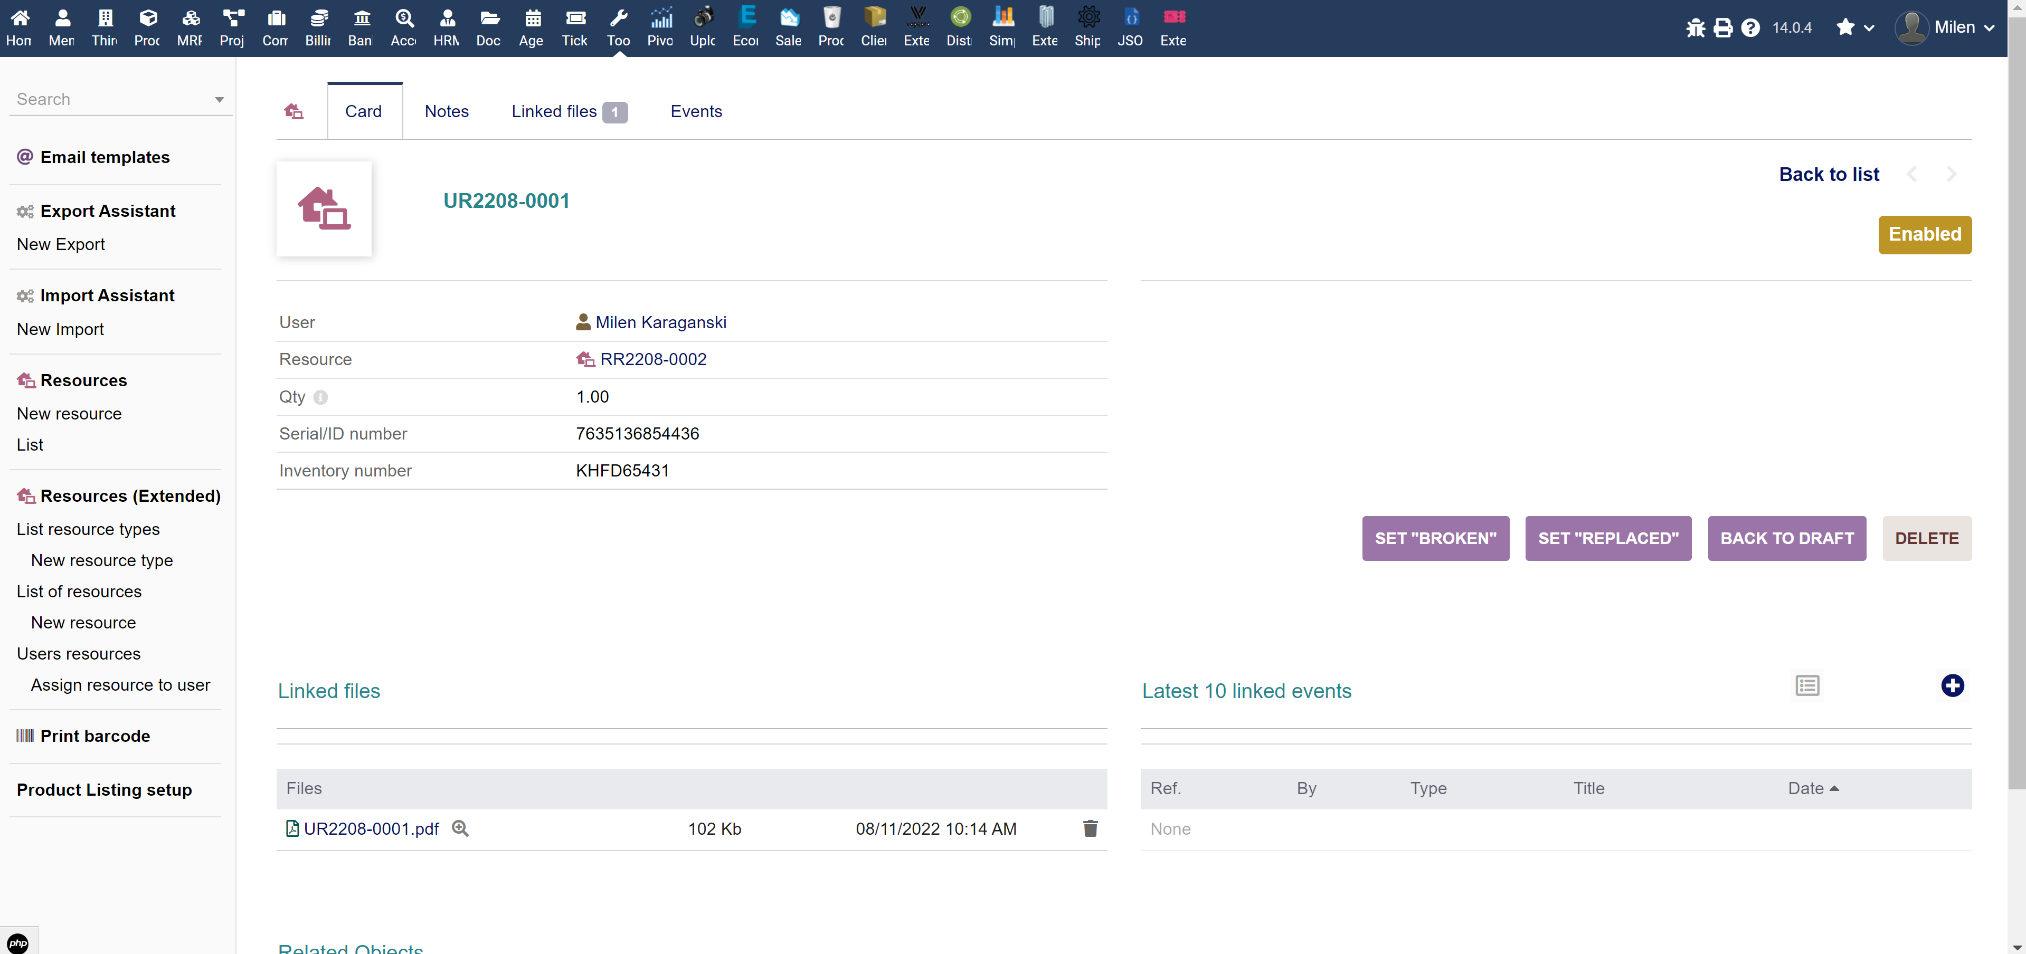The image size is (2026, 954).
Task: Click the Enabled status badge
Action: point(1925,234)
